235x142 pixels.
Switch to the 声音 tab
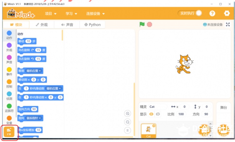67,25
